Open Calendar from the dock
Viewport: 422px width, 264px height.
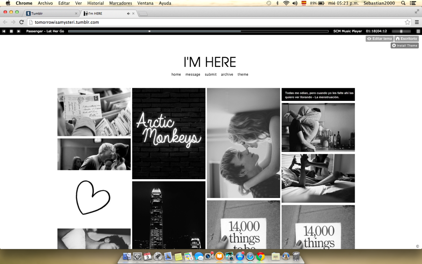click(x=147, y=256)
